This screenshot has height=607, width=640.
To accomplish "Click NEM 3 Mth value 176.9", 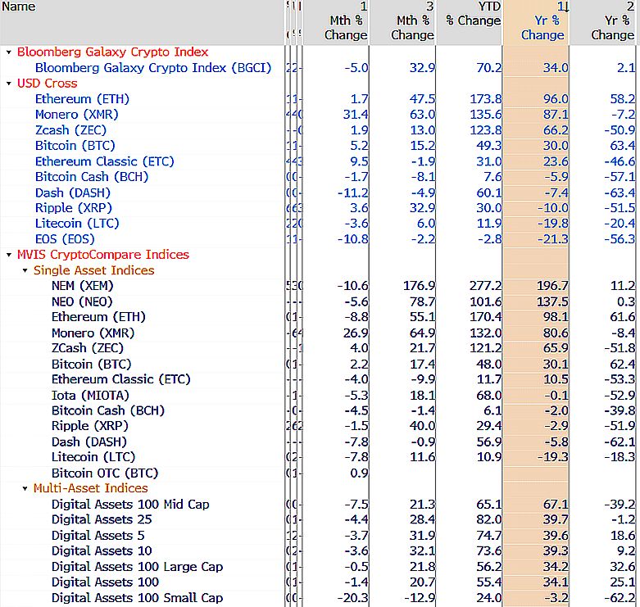I will pyautogui.click(x=420, y=286).
